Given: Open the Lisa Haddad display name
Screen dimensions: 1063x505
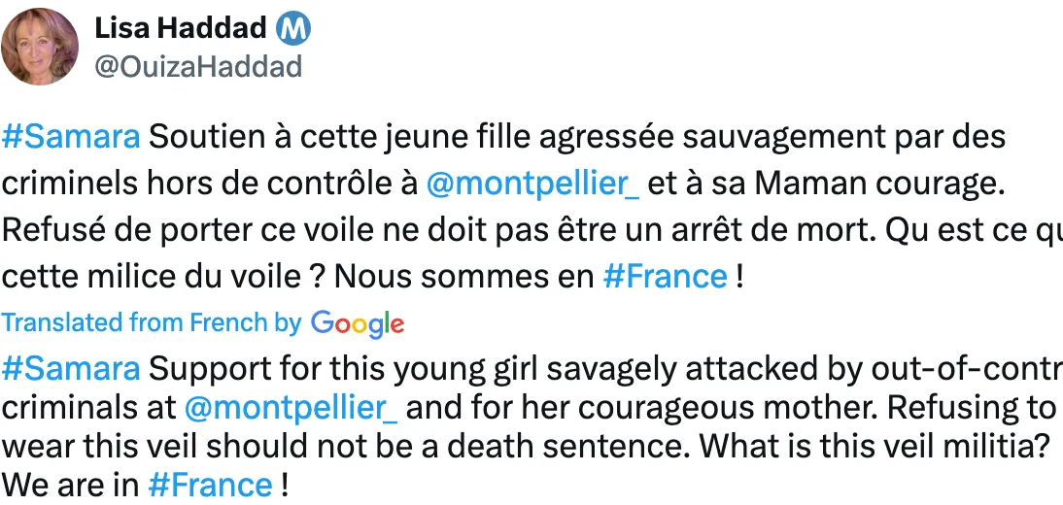Looking at the screenshot, I should [181, 29].
